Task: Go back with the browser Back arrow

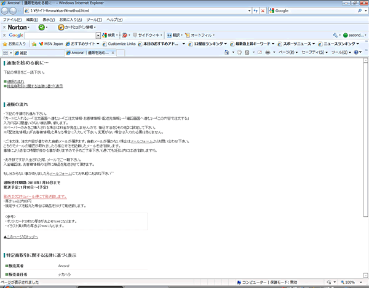Action: click(x=5, y=11)
